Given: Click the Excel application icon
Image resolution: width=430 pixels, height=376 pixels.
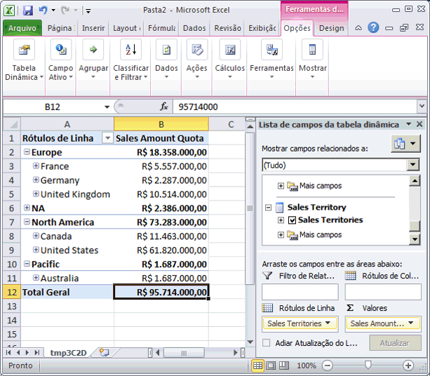Looking at the screenshot, I should point(9,11).
